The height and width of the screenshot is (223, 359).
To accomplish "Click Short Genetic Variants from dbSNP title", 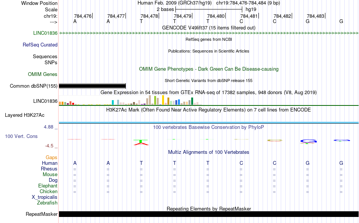I will [x=209, y=81].
